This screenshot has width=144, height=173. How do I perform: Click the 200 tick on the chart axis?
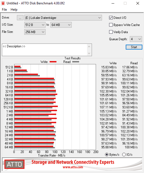coord(96,152)
